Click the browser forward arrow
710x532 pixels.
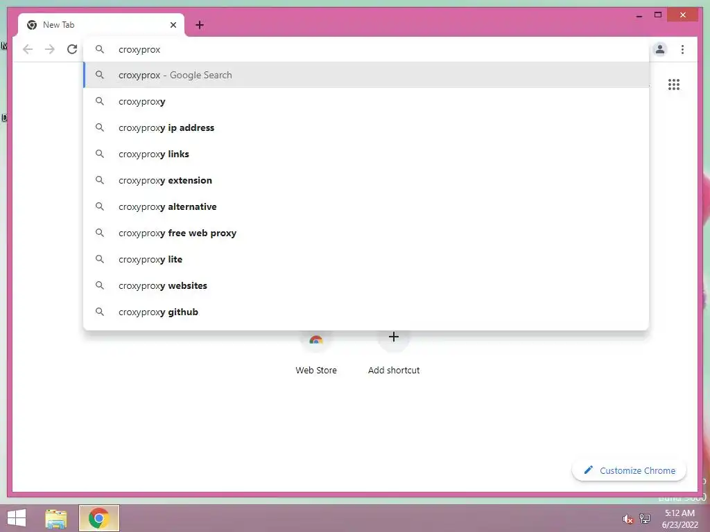pyautogui.click(x=50, y=49)
